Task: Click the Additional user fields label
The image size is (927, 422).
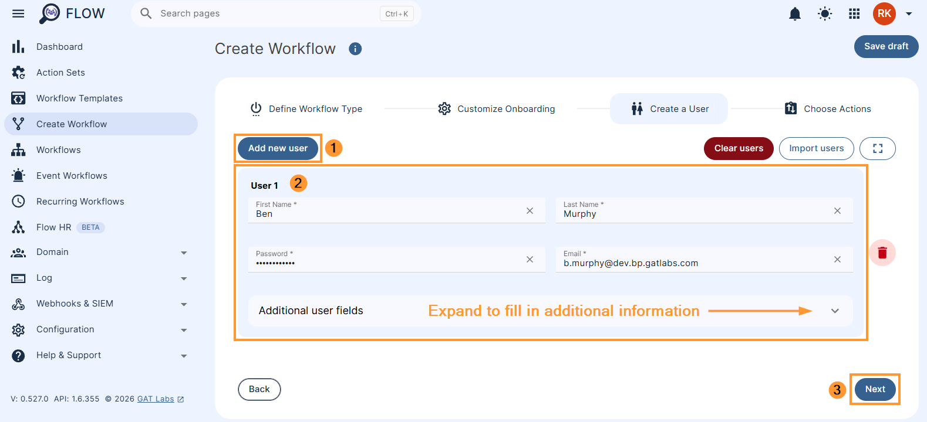Action: point(311,311)
